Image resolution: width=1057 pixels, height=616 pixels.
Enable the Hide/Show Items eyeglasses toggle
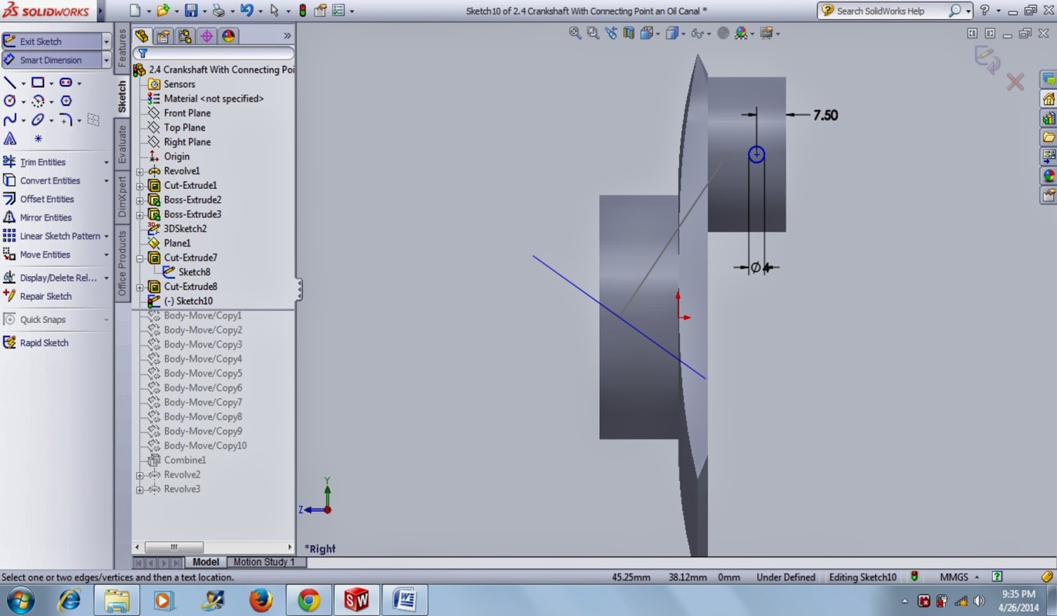pos(698,33)
